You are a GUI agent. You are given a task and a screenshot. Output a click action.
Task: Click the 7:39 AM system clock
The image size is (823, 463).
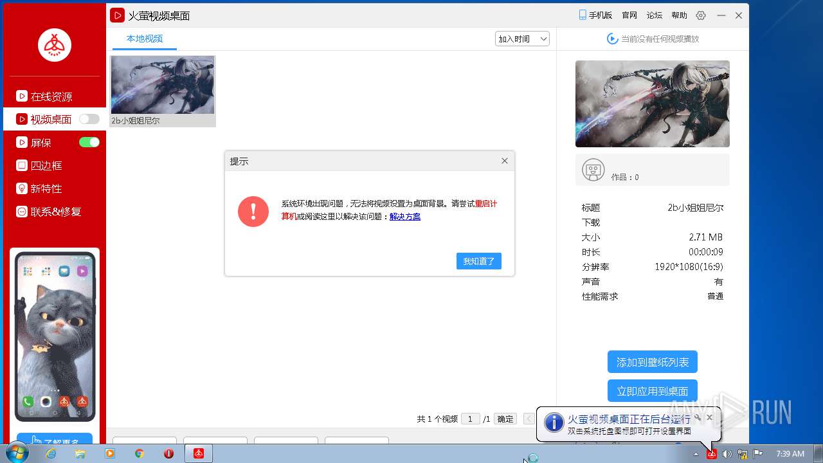pos(790,454)
